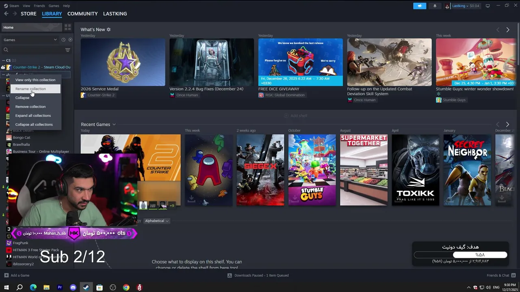
Task: Show previous What's New items arrow
Action: [498, 30]
